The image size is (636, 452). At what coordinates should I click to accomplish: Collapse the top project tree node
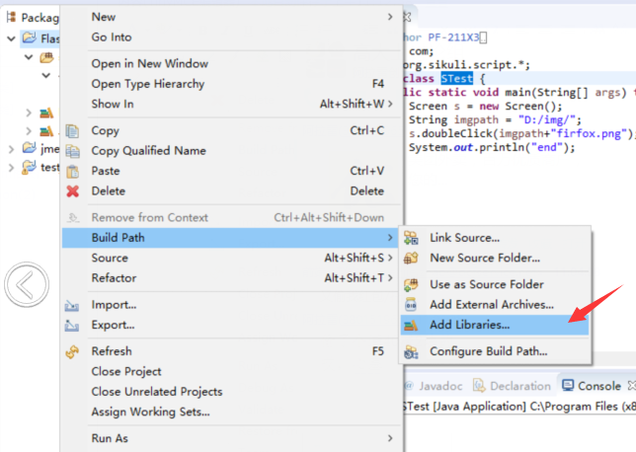[11, 38]
